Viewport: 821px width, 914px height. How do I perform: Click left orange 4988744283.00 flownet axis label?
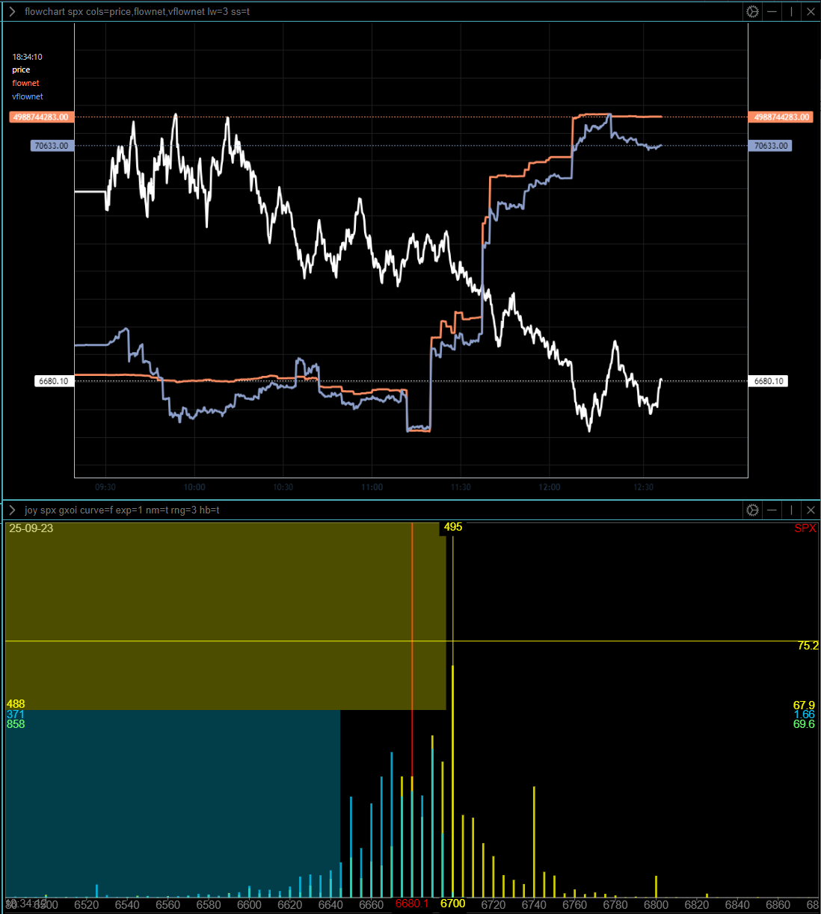tap(41, 117)
